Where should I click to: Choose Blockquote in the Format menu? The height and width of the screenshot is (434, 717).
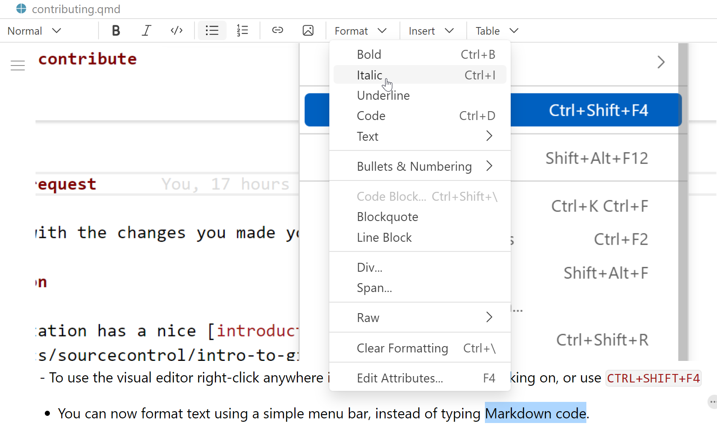[x=388, y=217]
